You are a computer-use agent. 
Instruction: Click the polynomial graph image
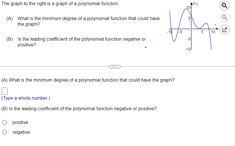193,26
